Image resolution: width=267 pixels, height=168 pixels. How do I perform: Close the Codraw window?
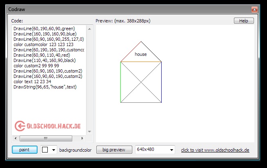pos(254,9)
